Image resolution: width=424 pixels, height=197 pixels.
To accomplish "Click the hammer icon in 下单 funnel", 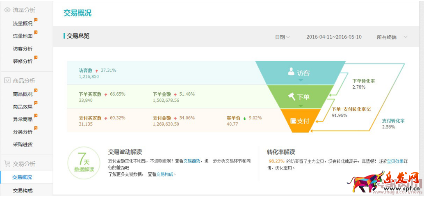I will 292,97.
